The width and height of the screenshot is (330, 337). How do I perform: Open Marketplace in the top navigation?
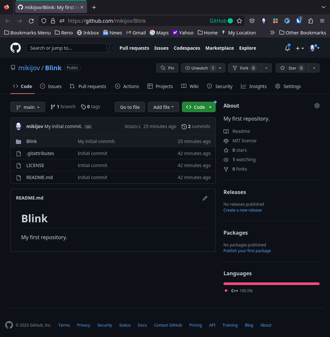220,48
